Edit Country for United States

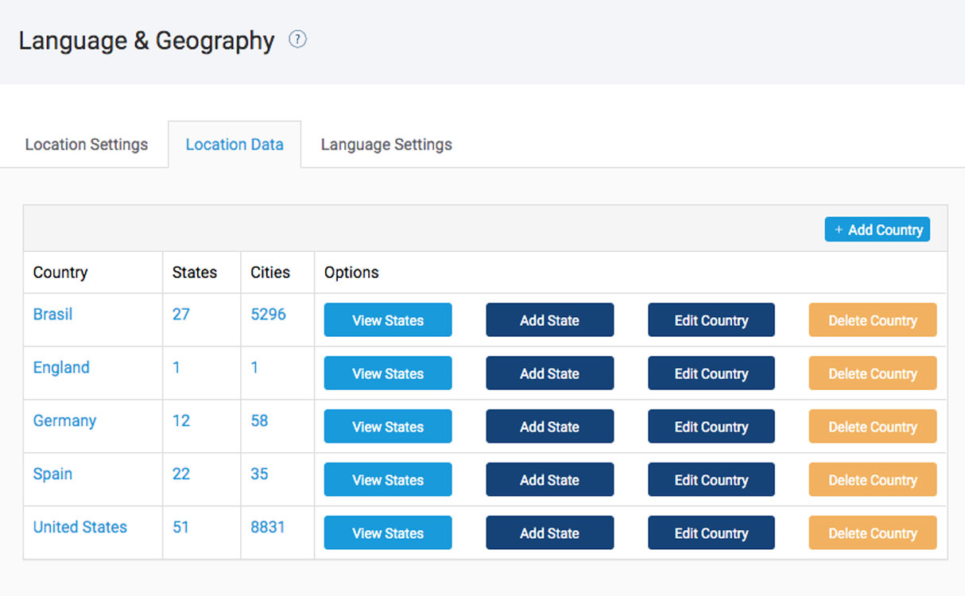coord(711,533)
